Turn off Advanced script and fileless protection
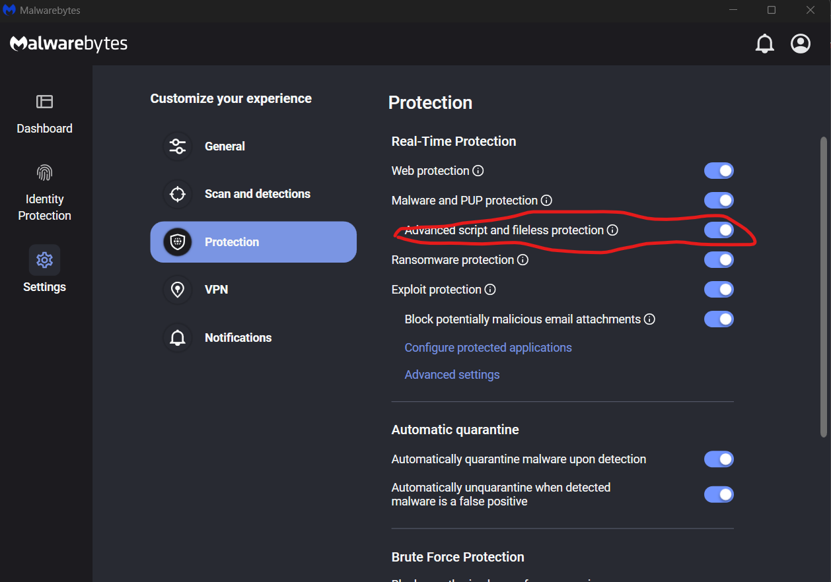The width and height of the screenshot is (831, 582). [719, 230]
